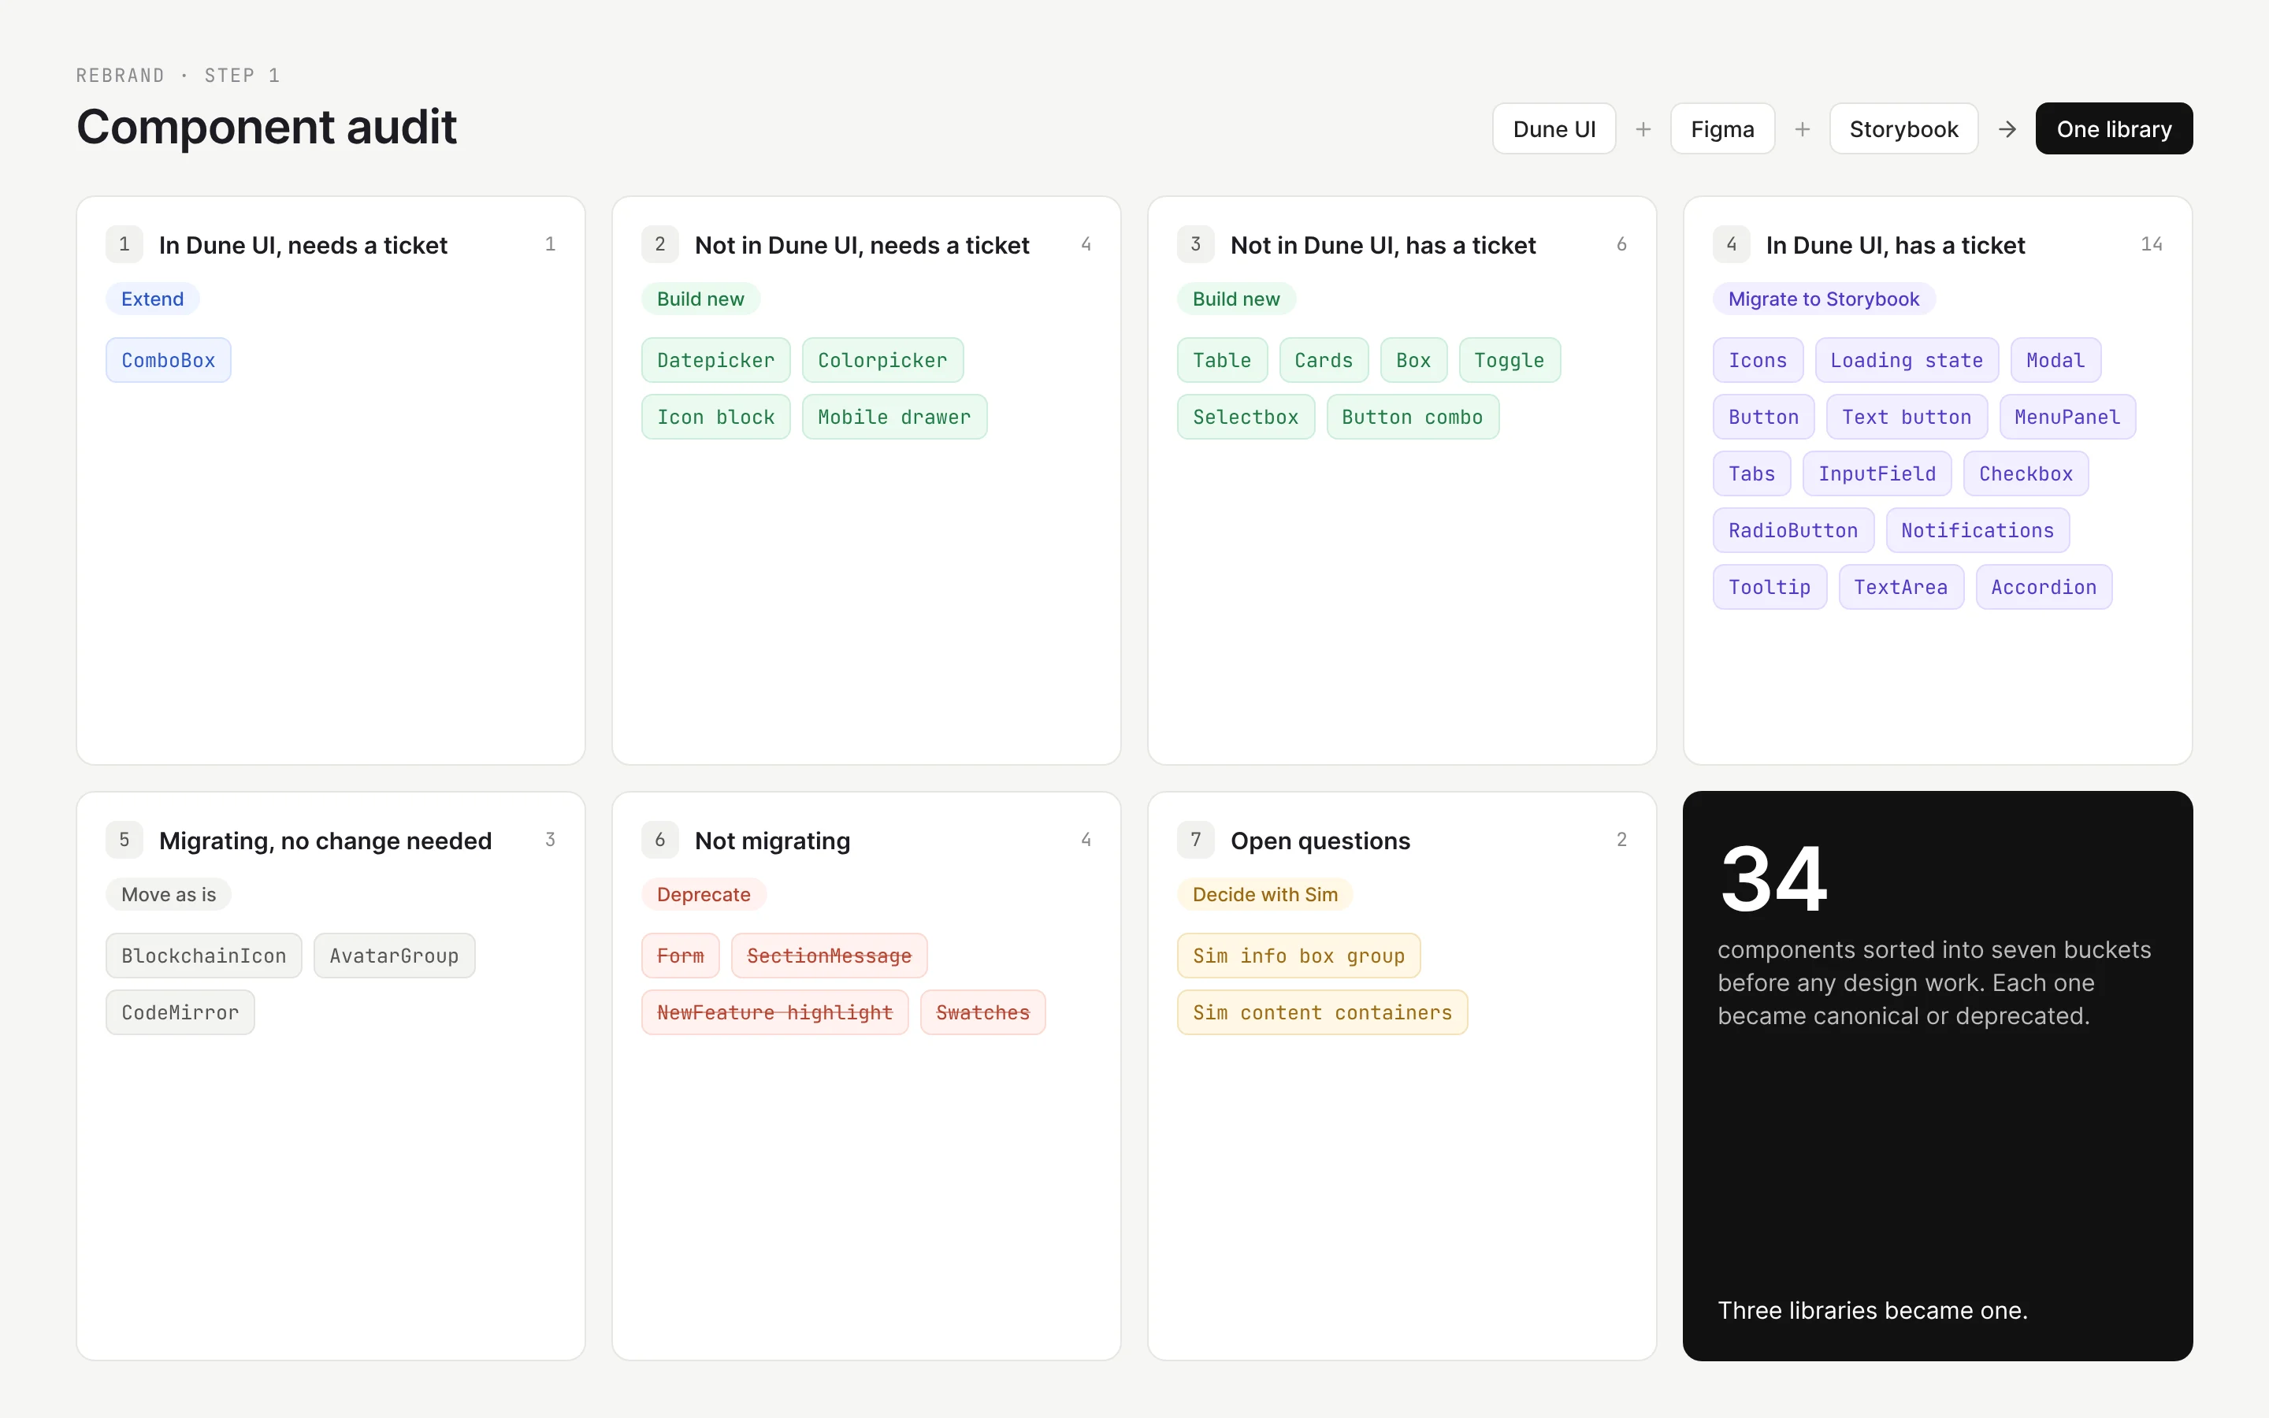Click the Toggle chip

pyautogui.click(x=1510, y=360)
